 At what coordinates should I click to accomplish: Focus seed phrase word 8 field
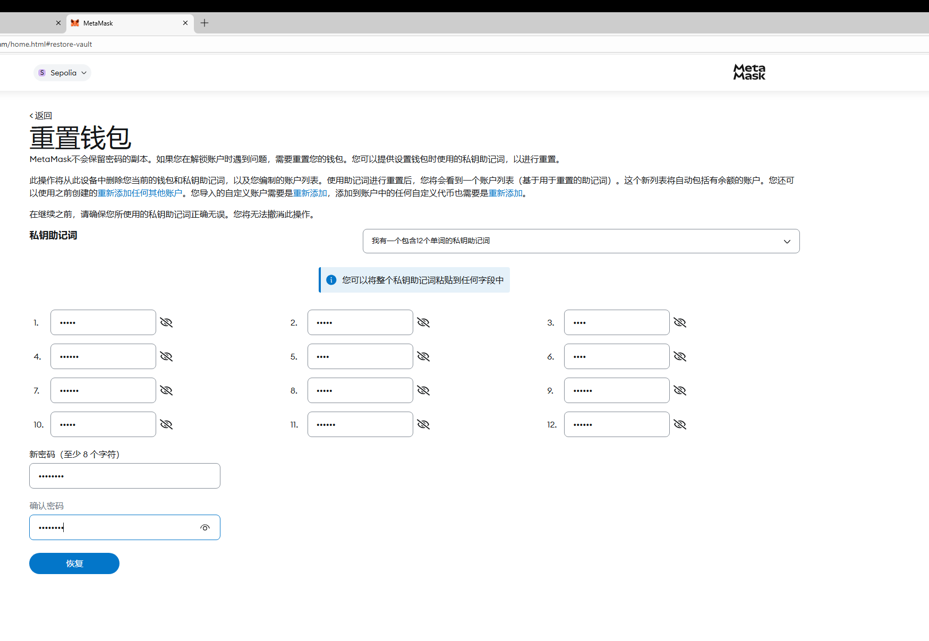[360, 390]
